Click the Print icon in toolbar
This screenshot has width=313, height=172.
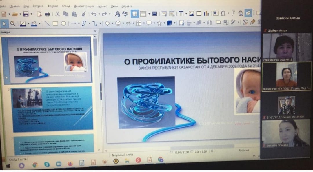[47, 14]
